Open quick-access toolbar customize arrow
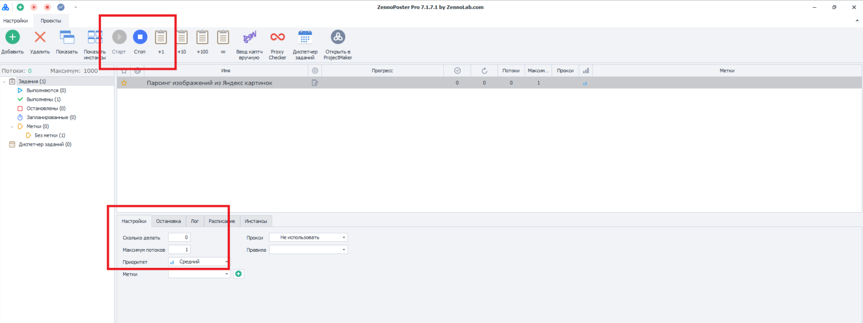This screenshot has width=863, height=323. click(x=75, y=7)
